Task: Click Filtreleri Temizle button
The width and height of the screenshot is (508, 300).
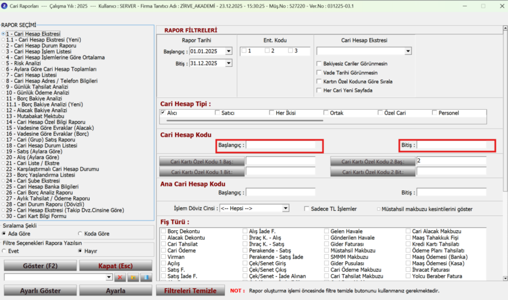Action: [x=190, y=291]
